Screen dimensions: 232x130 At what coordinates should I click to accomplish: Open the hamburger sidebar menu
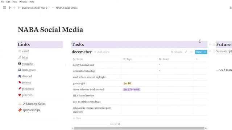click(x=4, y=8)
